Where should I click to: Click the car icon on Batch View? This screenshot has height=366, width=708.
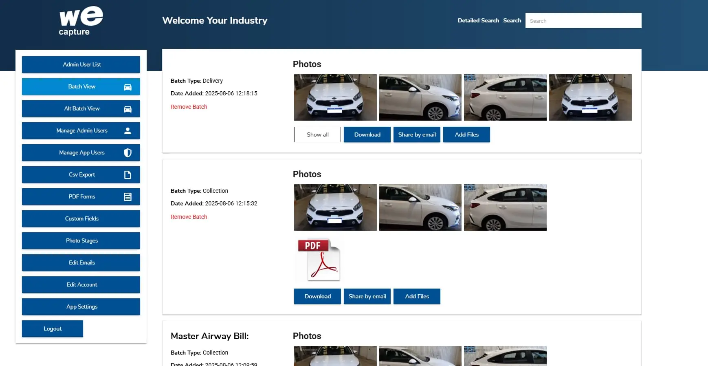tap(128, 87)
